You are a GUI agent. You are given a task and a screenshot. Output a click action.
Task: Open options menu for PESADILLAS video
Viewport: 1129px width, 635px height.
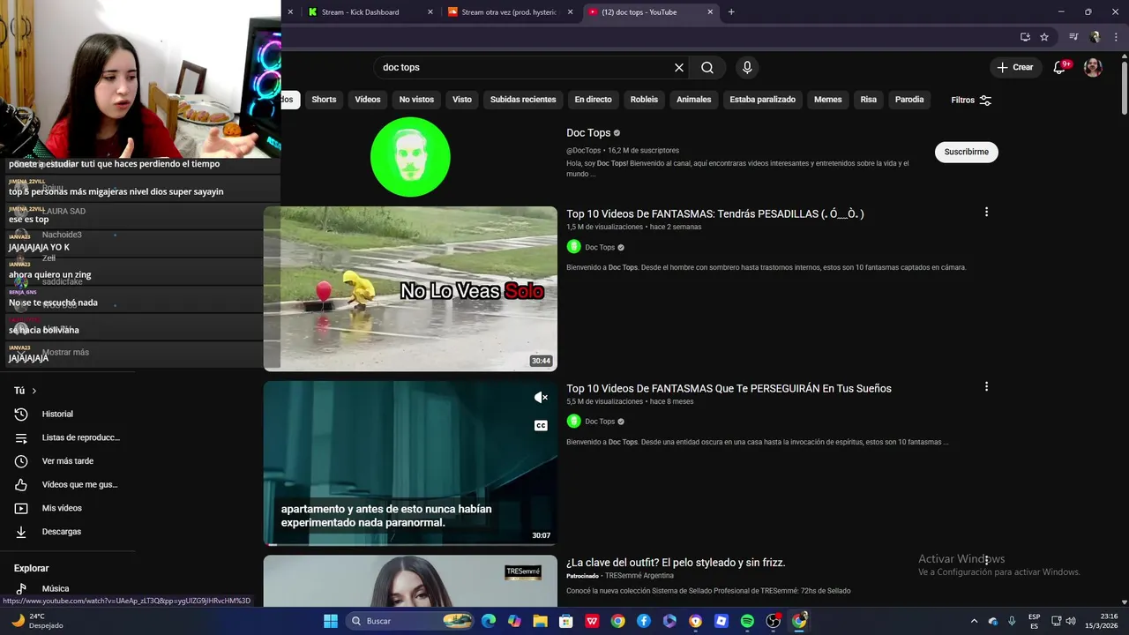[x=986, y=212]
